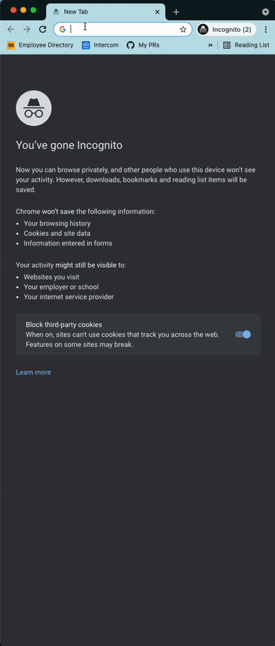Open the My PRs GitHub bookmark

click(142, 45)
